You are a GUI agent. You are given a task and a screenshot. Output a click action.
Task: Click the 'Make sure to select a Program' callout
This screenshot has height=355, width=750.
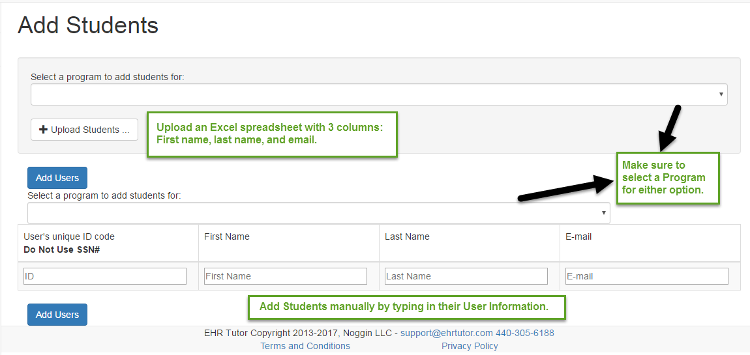point(668,178)
